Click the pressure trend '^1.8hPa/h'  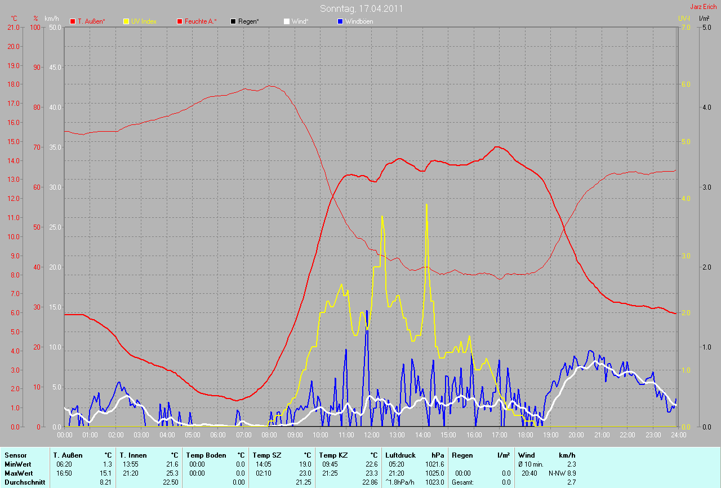tap(400, 482)
